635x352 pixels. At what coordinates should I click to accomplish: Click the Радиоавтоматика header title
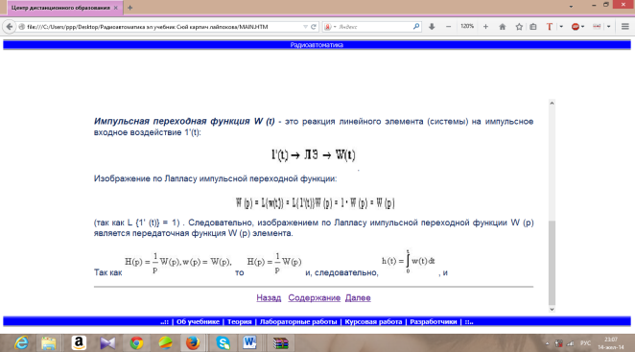(x=317, y=45)
